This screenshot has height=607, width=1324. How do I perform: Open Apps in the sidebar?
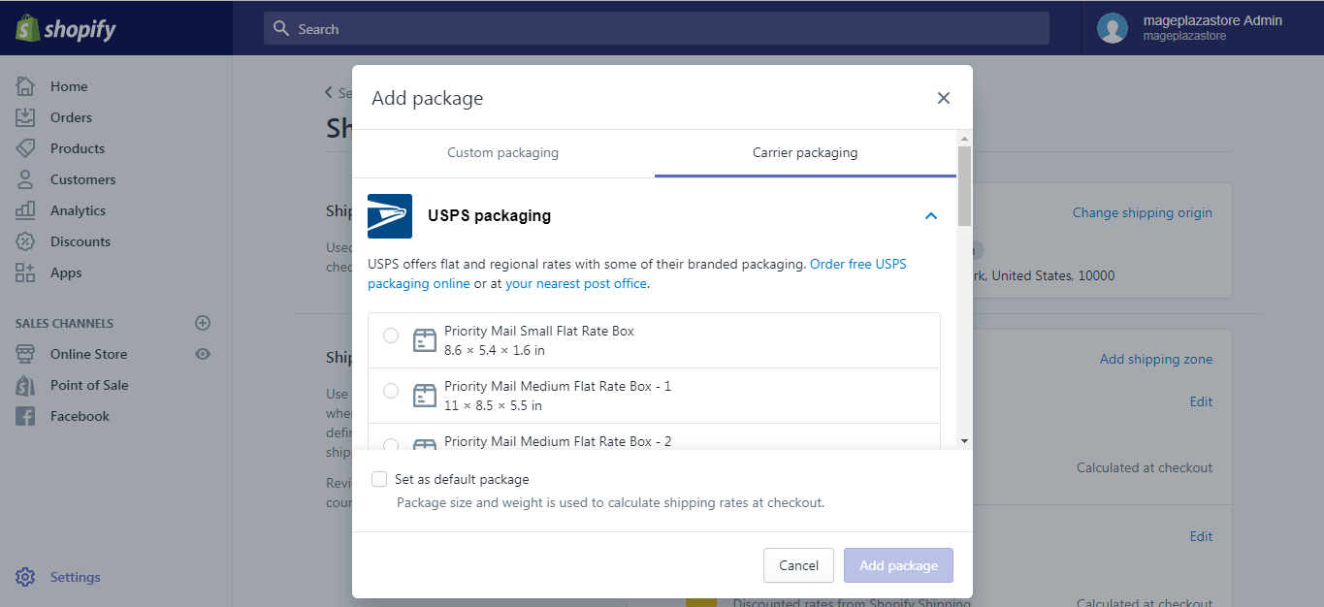click(x=66, y=272)
